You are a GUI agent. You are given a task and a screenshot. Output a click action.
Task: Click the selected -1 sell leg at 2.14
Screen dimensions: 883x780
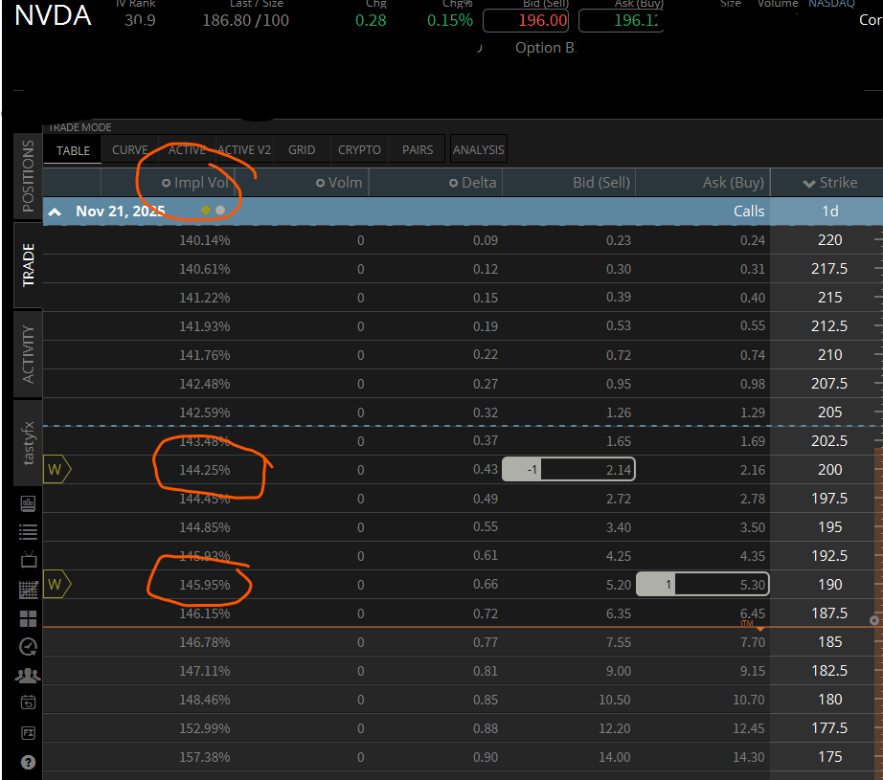tap(569, 469)
